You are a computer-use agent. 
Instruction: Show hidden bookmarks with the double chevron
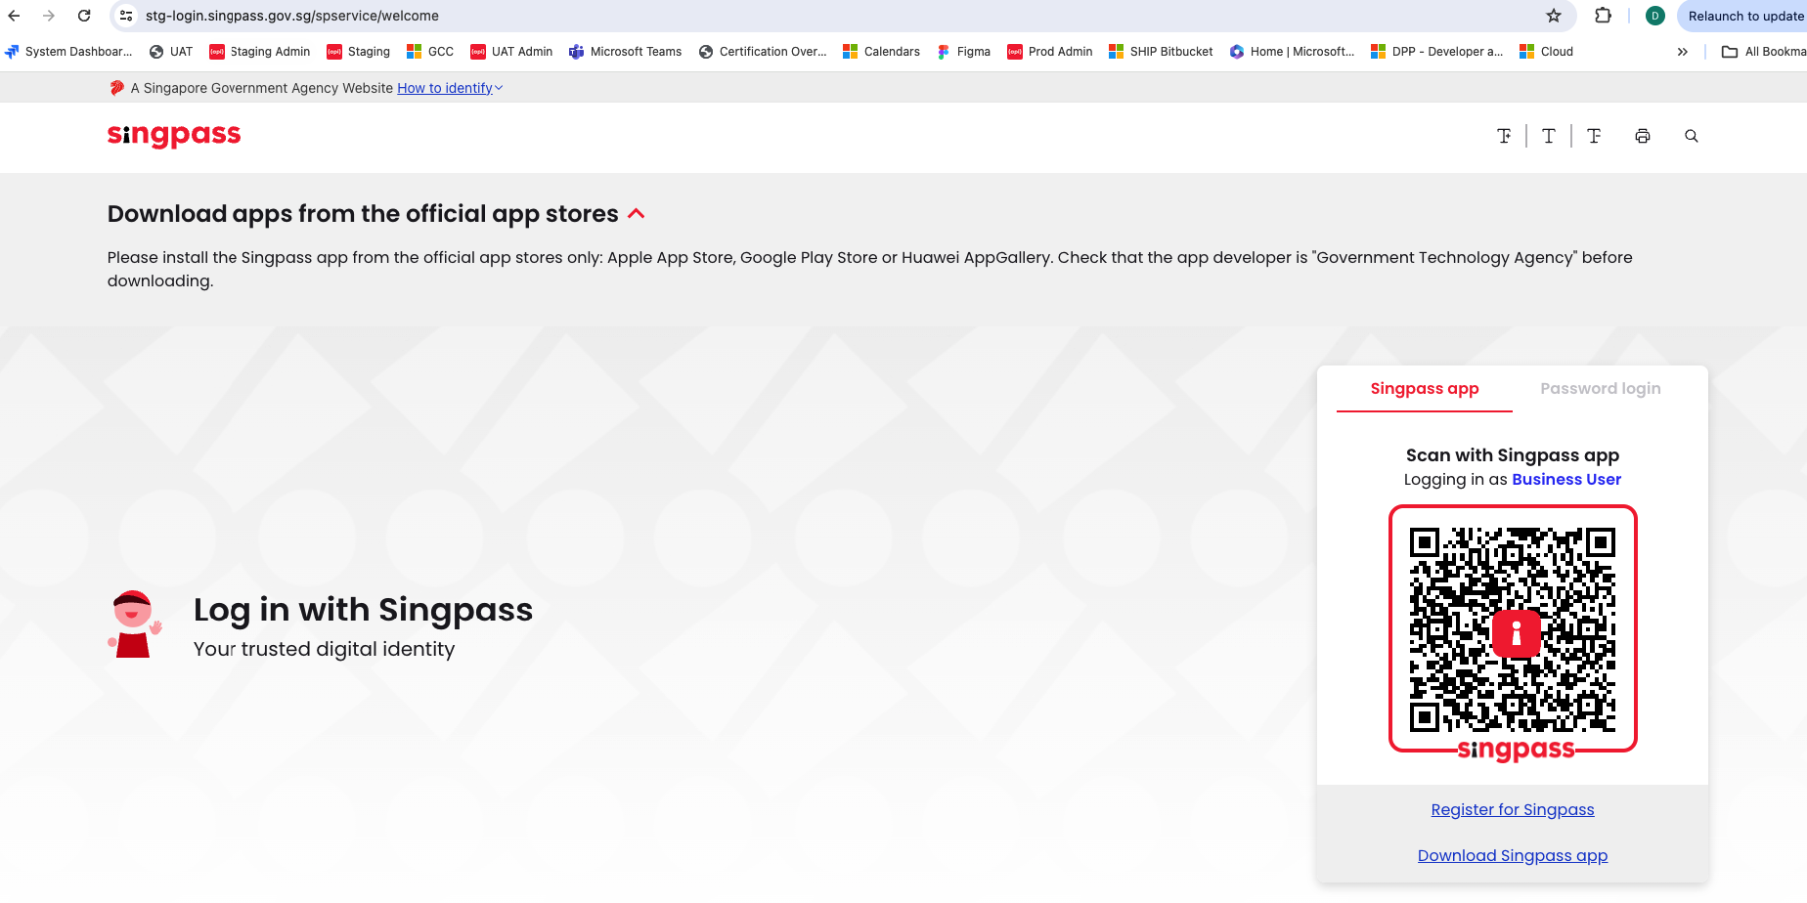[1683, 52]
